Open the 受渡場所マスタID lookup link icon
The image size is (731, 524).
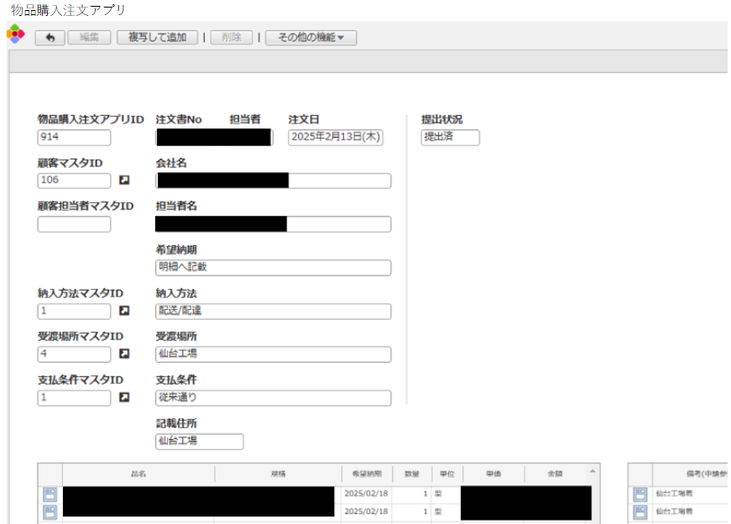124,354
